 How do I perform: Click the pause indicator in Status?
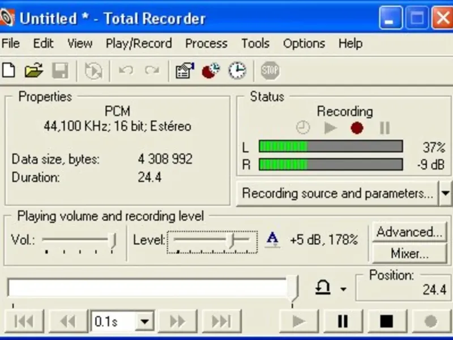coord(384,128)
